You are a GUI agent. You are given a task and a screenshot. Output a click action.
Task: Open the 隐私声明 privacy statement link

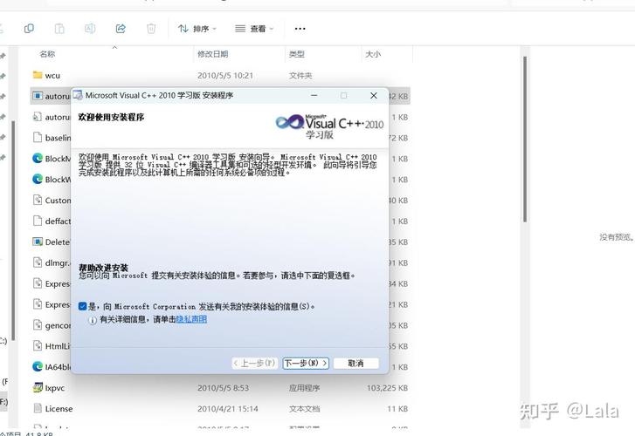coord(191,319)
